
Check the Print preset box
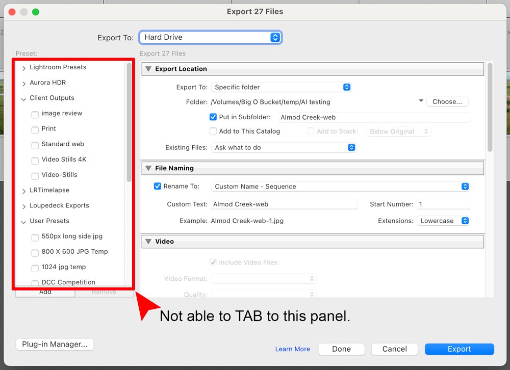(35, 130)
